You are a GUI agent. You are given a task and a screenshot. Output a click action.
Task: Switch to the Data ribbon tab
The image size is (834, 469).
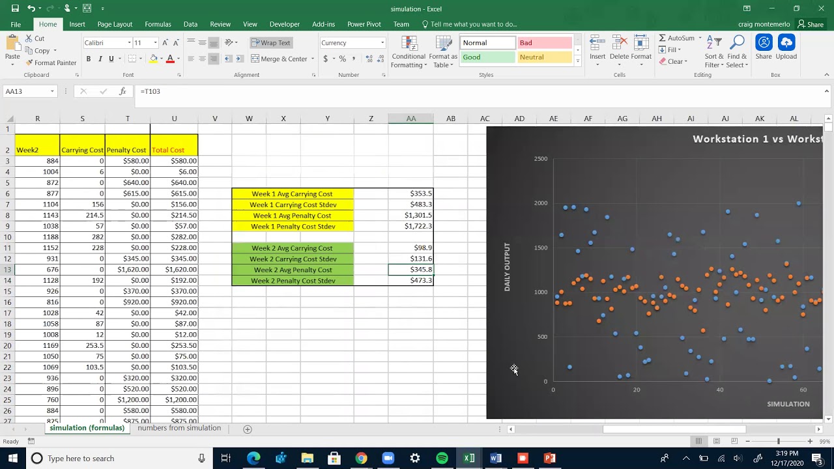click(x=190, y=24)
